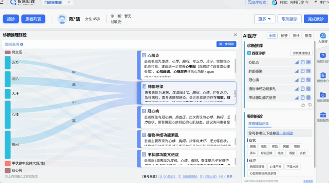Click thumbs-up under diagnosis recommendations
Image resolution: width=329 pixels, height=183 pixels.
click(x=303, y=105)
